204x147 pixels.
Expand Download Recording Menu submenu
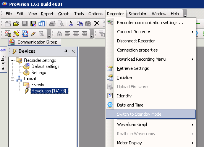click(151, 59)
